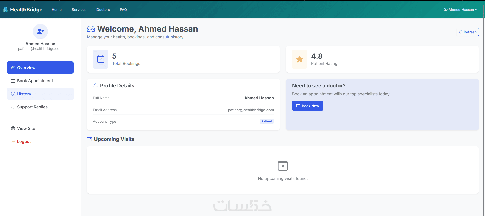The height and width of the screenshot is (216, 485).
Task: Open the FAQ navigation link
Action: click(x=123, y=10)
